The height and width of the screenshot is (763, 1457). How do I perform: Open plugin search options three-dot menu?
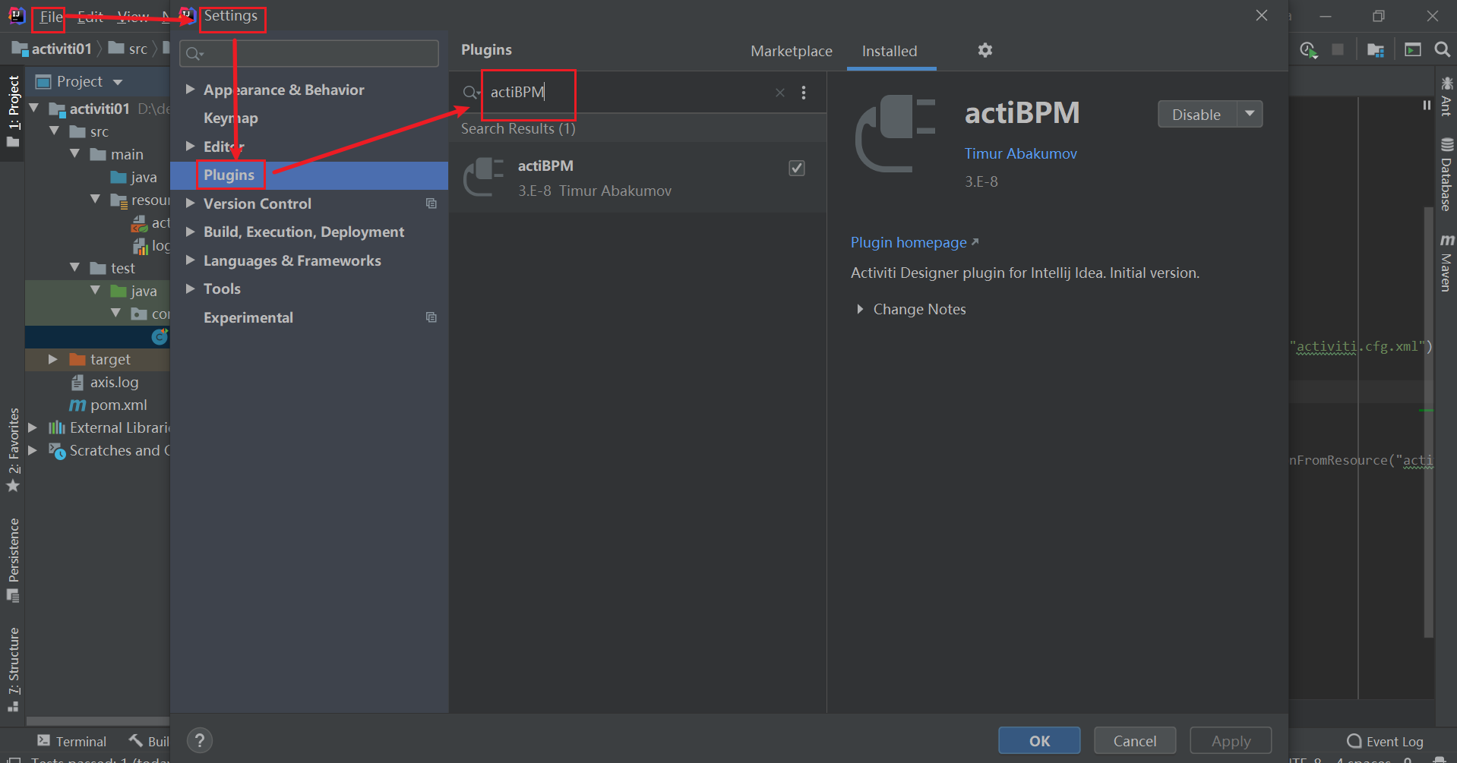tap(804, 93)
